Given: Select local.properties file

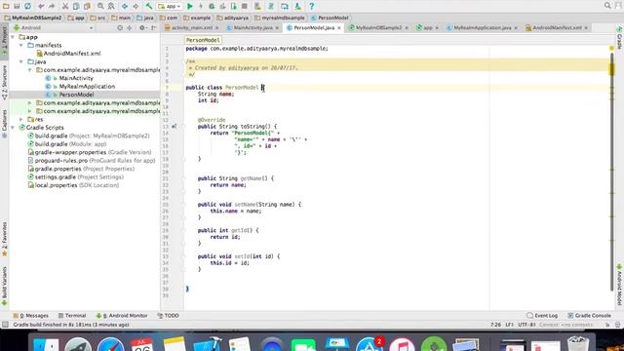Looking at the screenshot, I should tap(73, 185).
